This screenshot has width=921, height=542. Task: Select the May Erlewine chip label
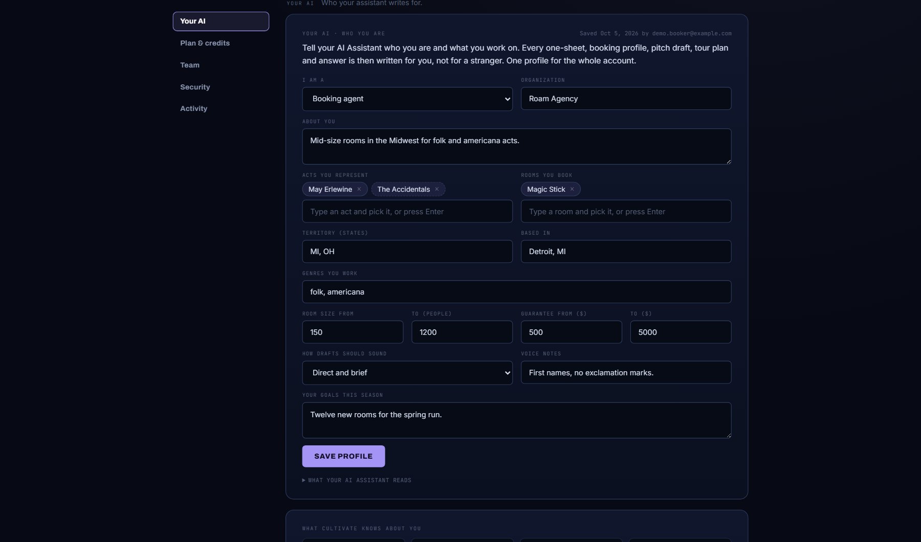(330, 189)
